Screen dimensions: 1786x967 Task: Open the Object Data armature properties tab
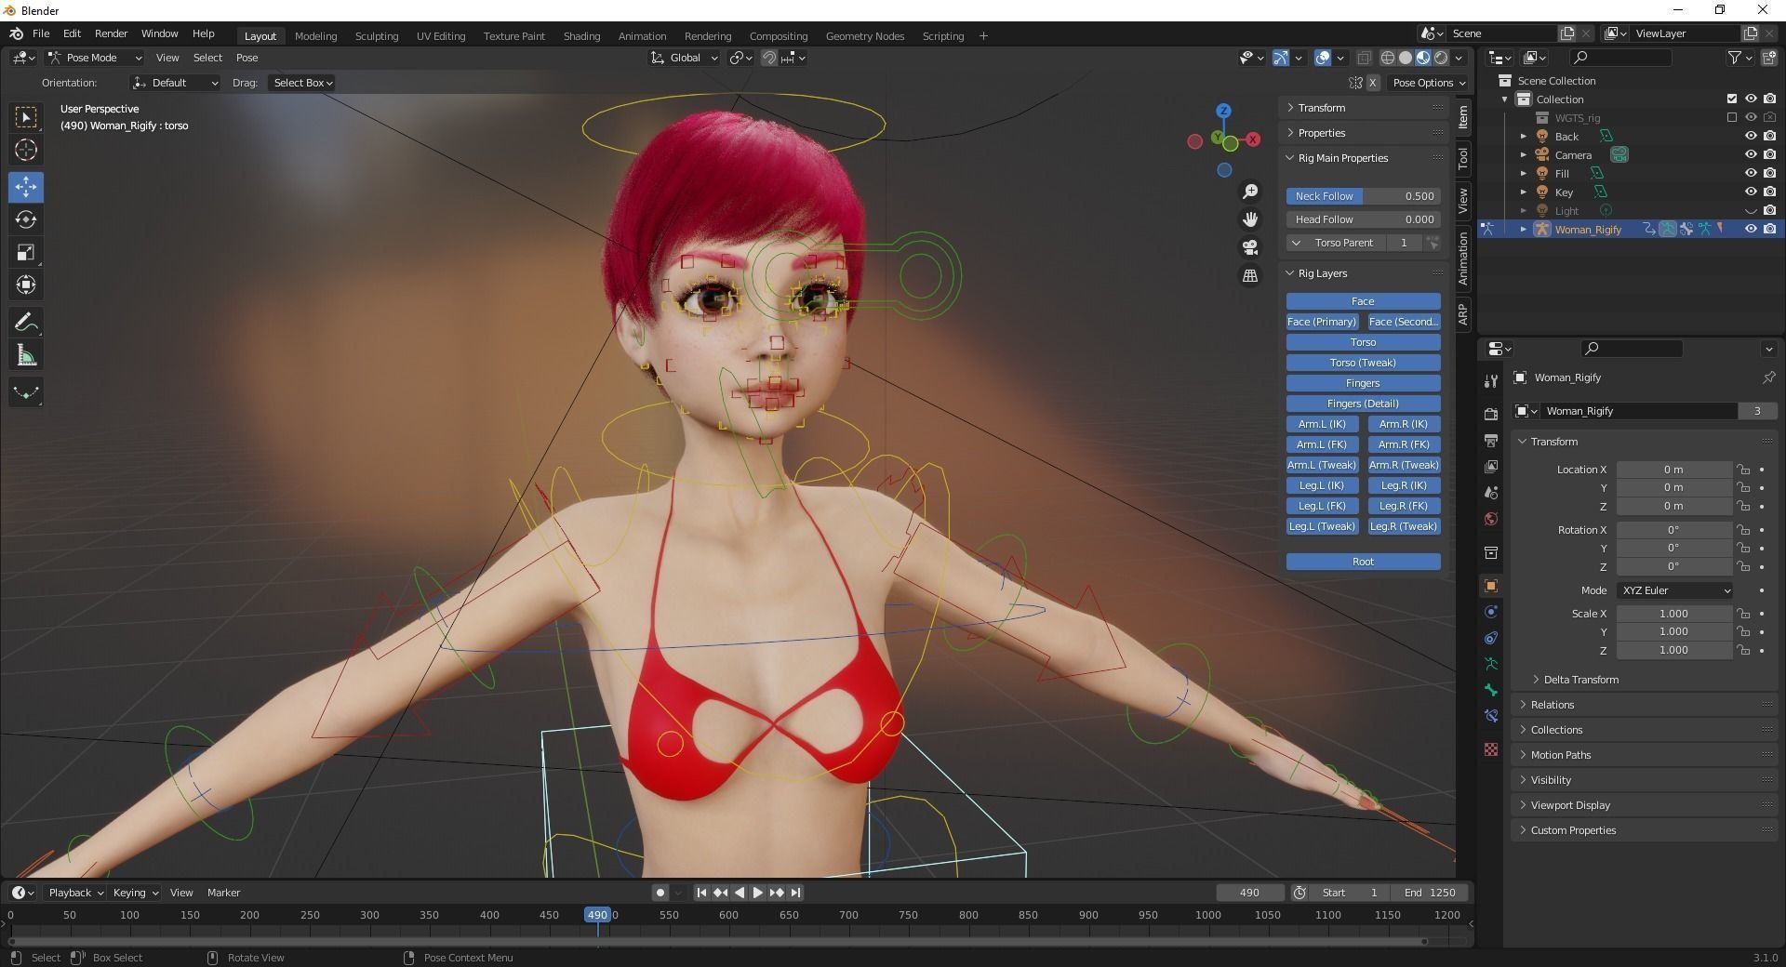point(1491,664)
